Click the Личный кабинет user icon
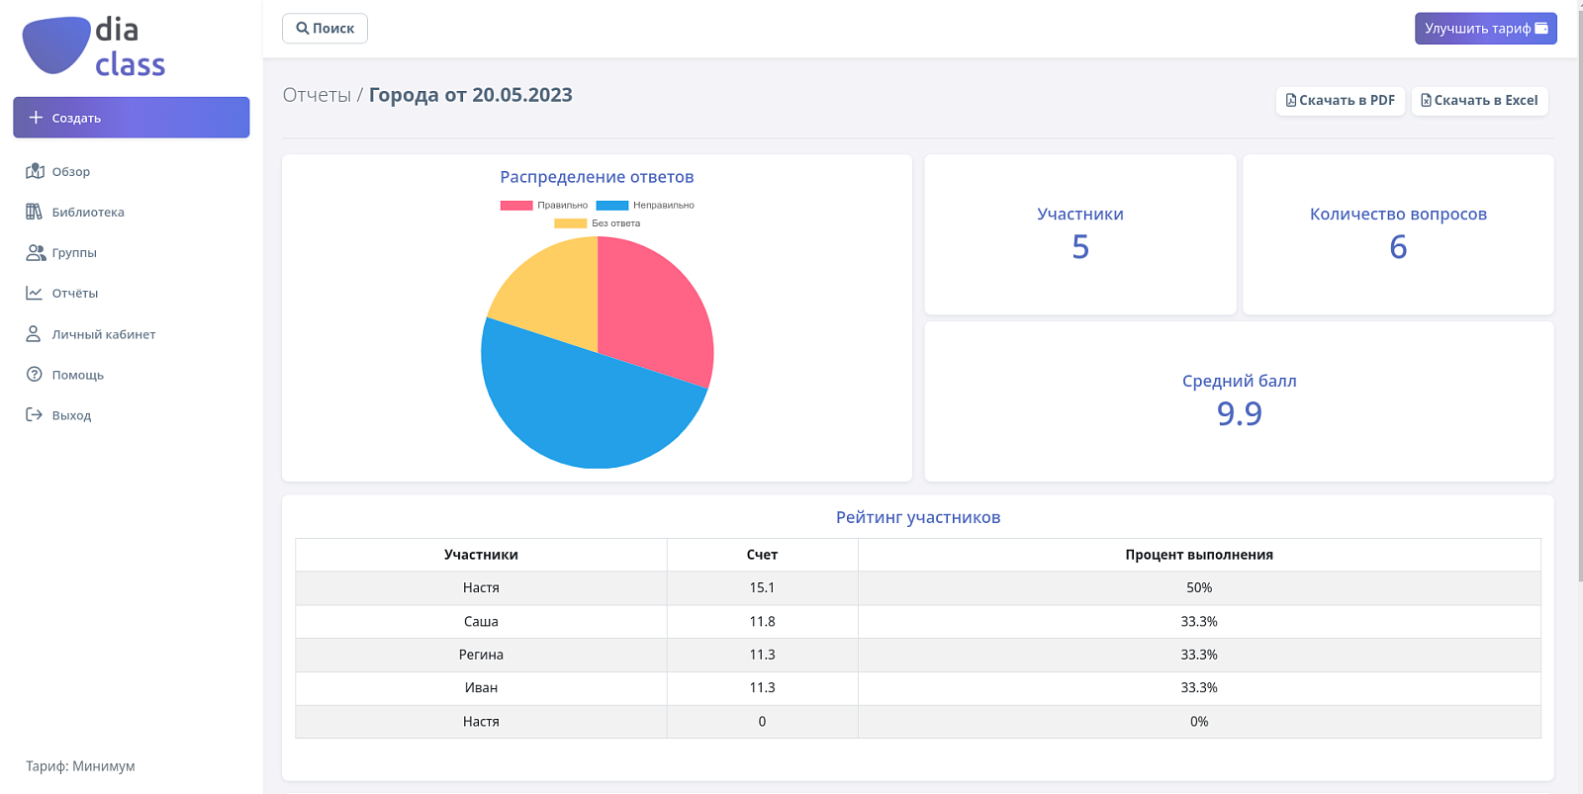Screen dimensions: 1583x794 coord(33,334)
